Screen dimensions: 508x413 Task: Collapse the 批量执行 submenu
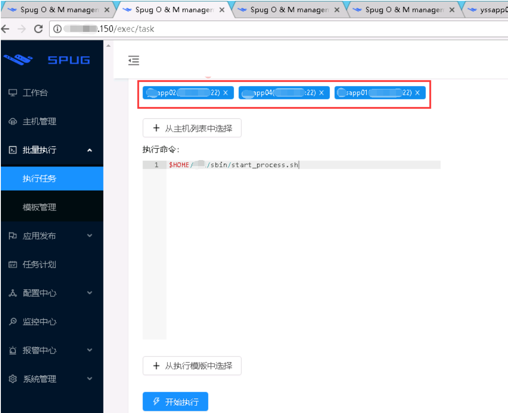tap(52, 149)
